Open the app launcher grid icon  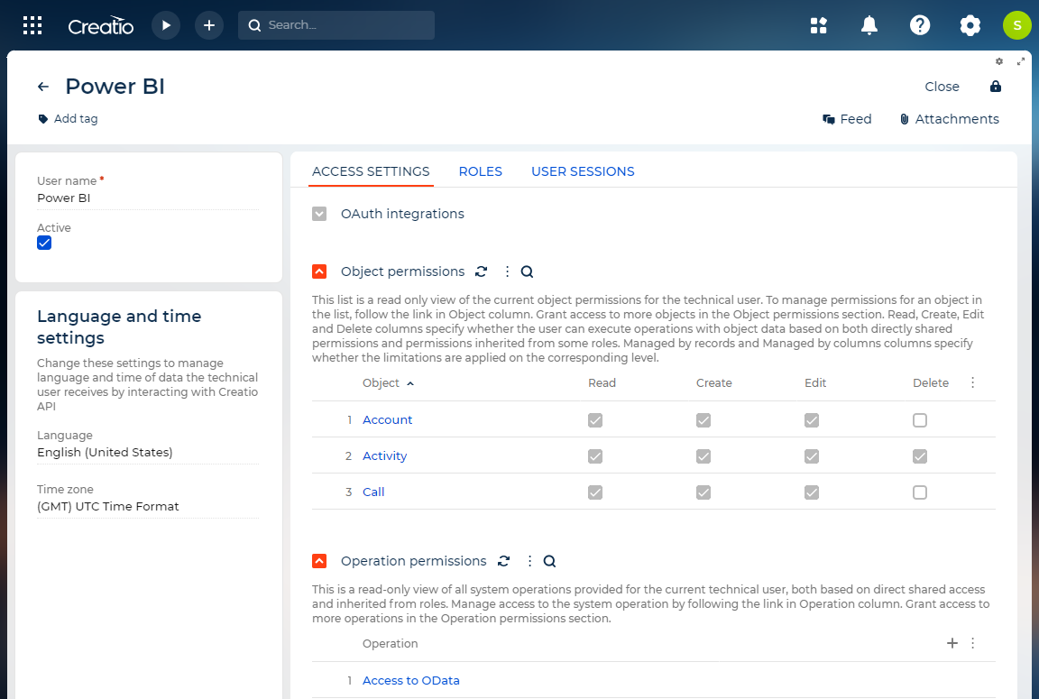point(32,25)
